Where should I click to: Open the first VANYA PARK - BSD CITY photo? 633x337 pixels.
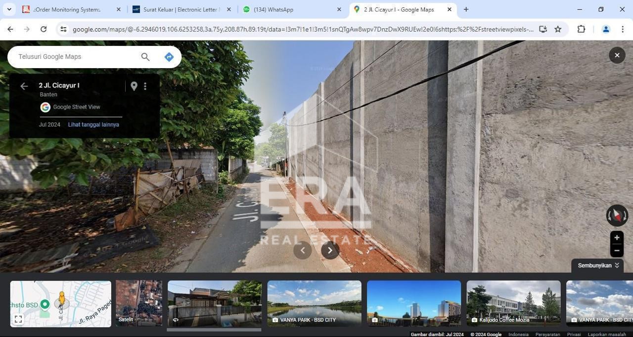point(315,303)
